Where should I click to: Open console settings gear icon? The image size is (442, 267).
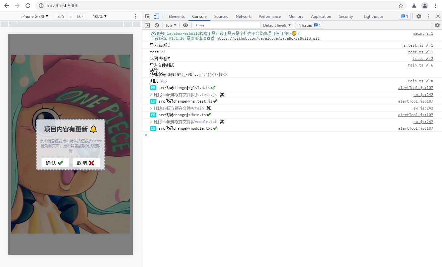[437, 25]
